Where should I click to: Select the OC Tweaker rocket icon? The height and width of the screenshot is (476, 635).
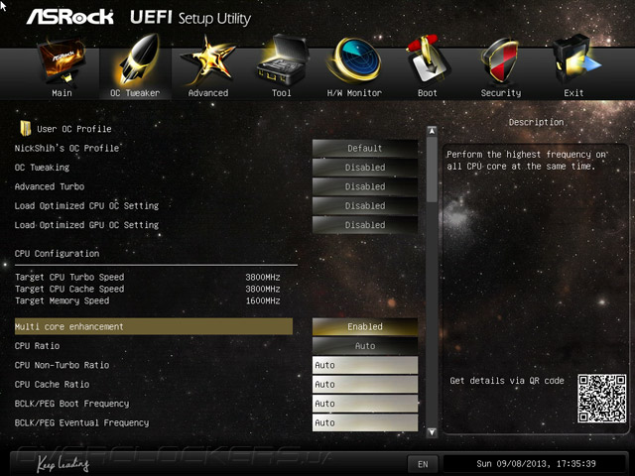pyautogui.click(x=137, y=60)
